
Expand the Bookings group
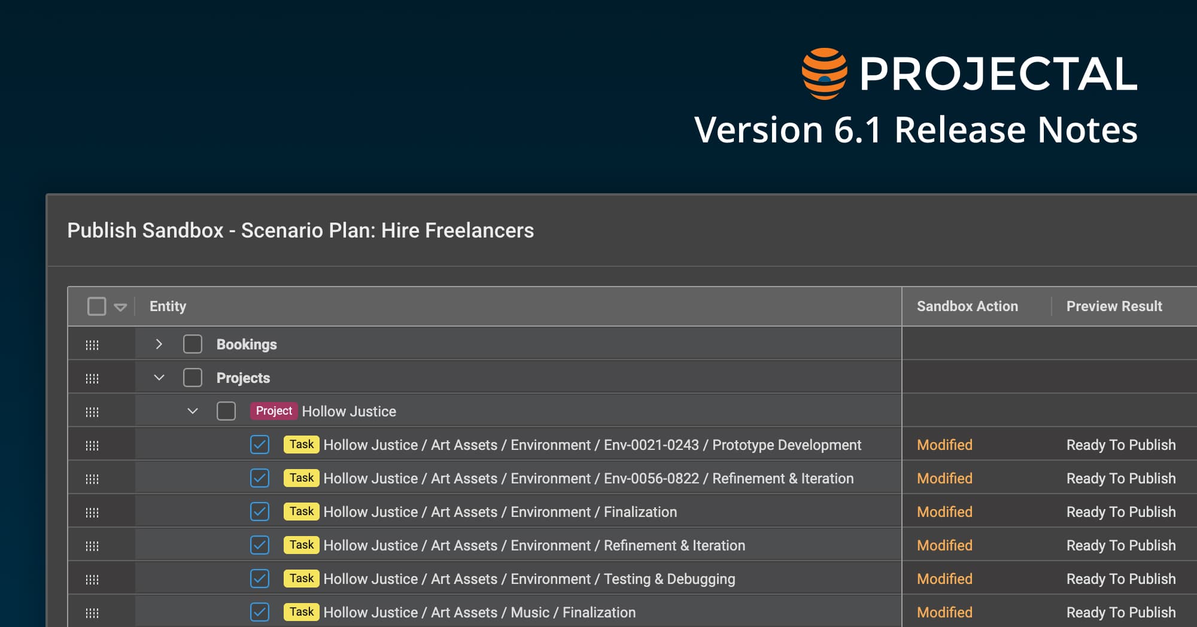(x=159, y=344)
